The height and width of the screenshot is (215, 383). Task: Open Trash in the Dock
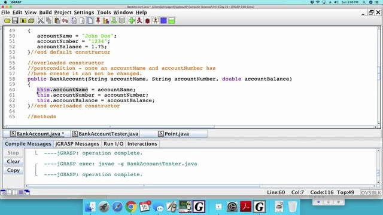pyautogui.click(x=293, y=207)
